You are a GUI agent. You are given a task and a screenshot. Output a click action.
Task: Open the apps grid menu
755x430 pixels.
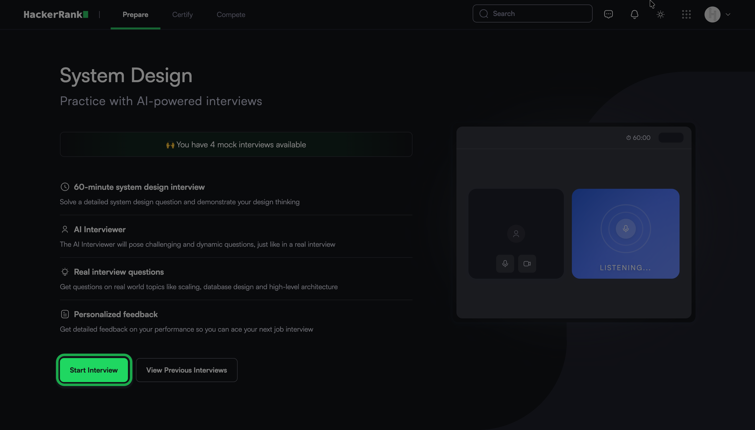(x=686, y=14)
